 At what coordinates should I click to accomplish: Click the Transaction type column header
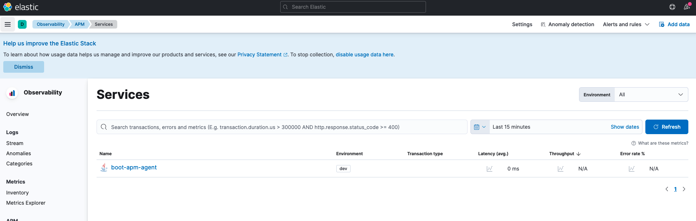(x=425, y=154)
